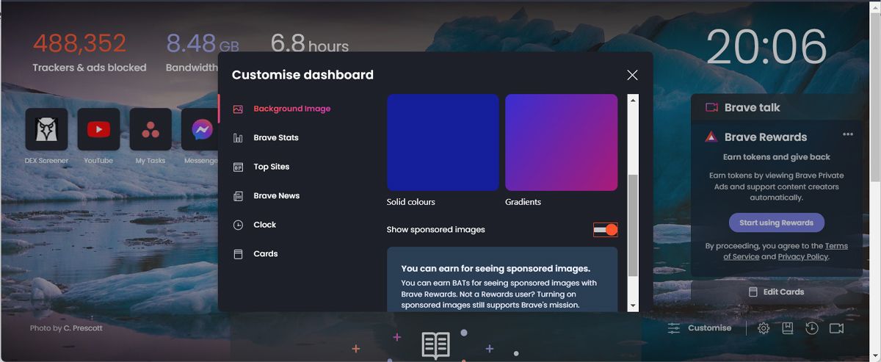Click the Brave News book icon
Image resolution: width=881 pixels, height=362 pixels.
435,346
